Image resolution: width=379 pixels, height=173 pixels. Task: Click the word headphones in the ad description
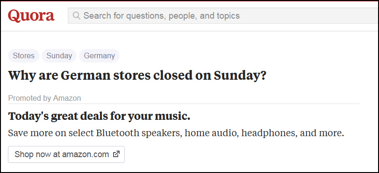pos(269,133)
